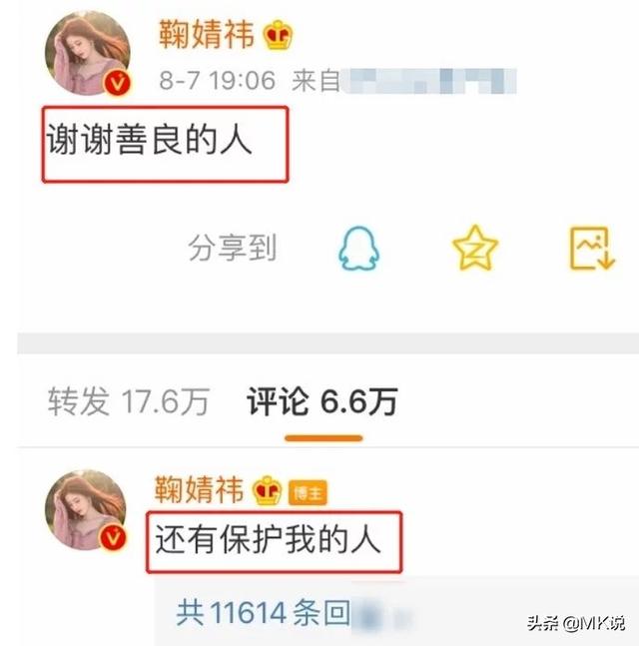Open the commenter's avatar photo

86,510
